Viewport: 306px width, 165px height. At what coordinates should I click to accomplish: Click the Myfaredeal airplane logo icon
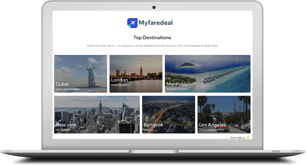click(x=132, y=23)
